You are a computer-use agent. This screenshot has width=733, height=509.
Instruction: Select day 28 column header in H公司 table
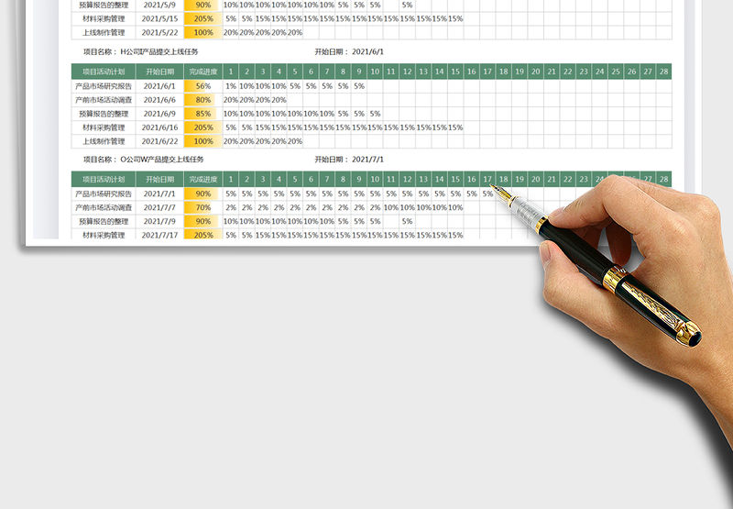663,72
